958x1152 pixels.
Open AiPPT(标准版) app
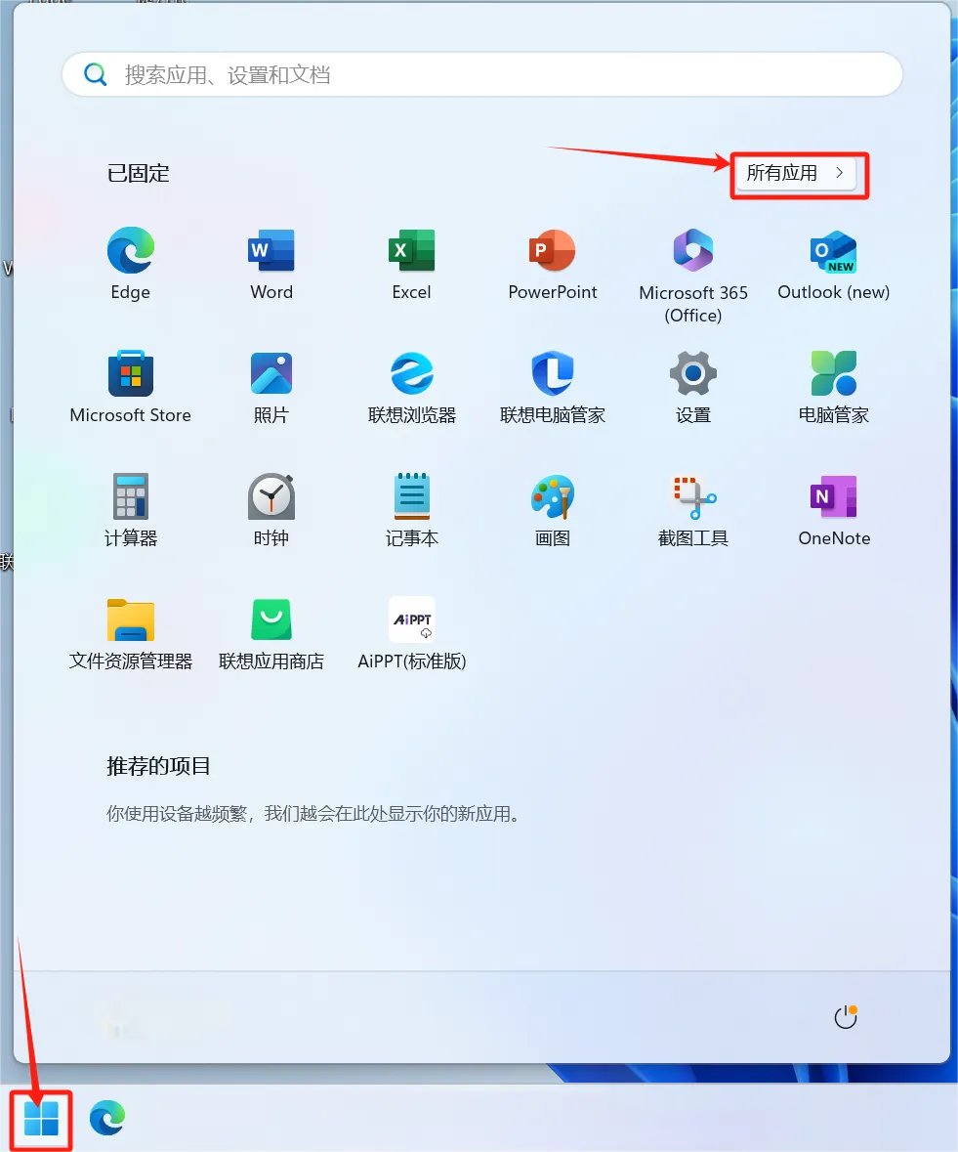[412, 632]
